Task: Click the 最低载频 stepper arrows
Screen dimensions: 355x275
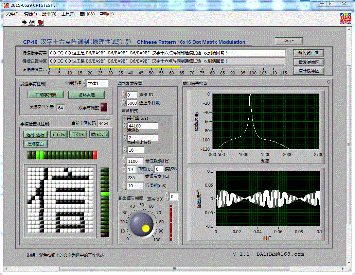Action: [124, 160]
